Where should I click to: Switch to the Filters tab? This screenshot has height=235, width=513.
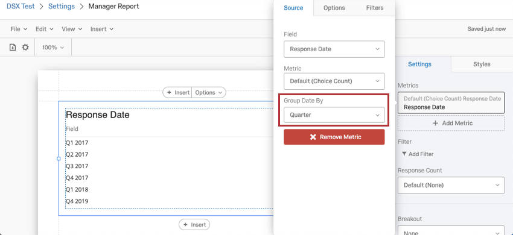(x=375, y=8)
